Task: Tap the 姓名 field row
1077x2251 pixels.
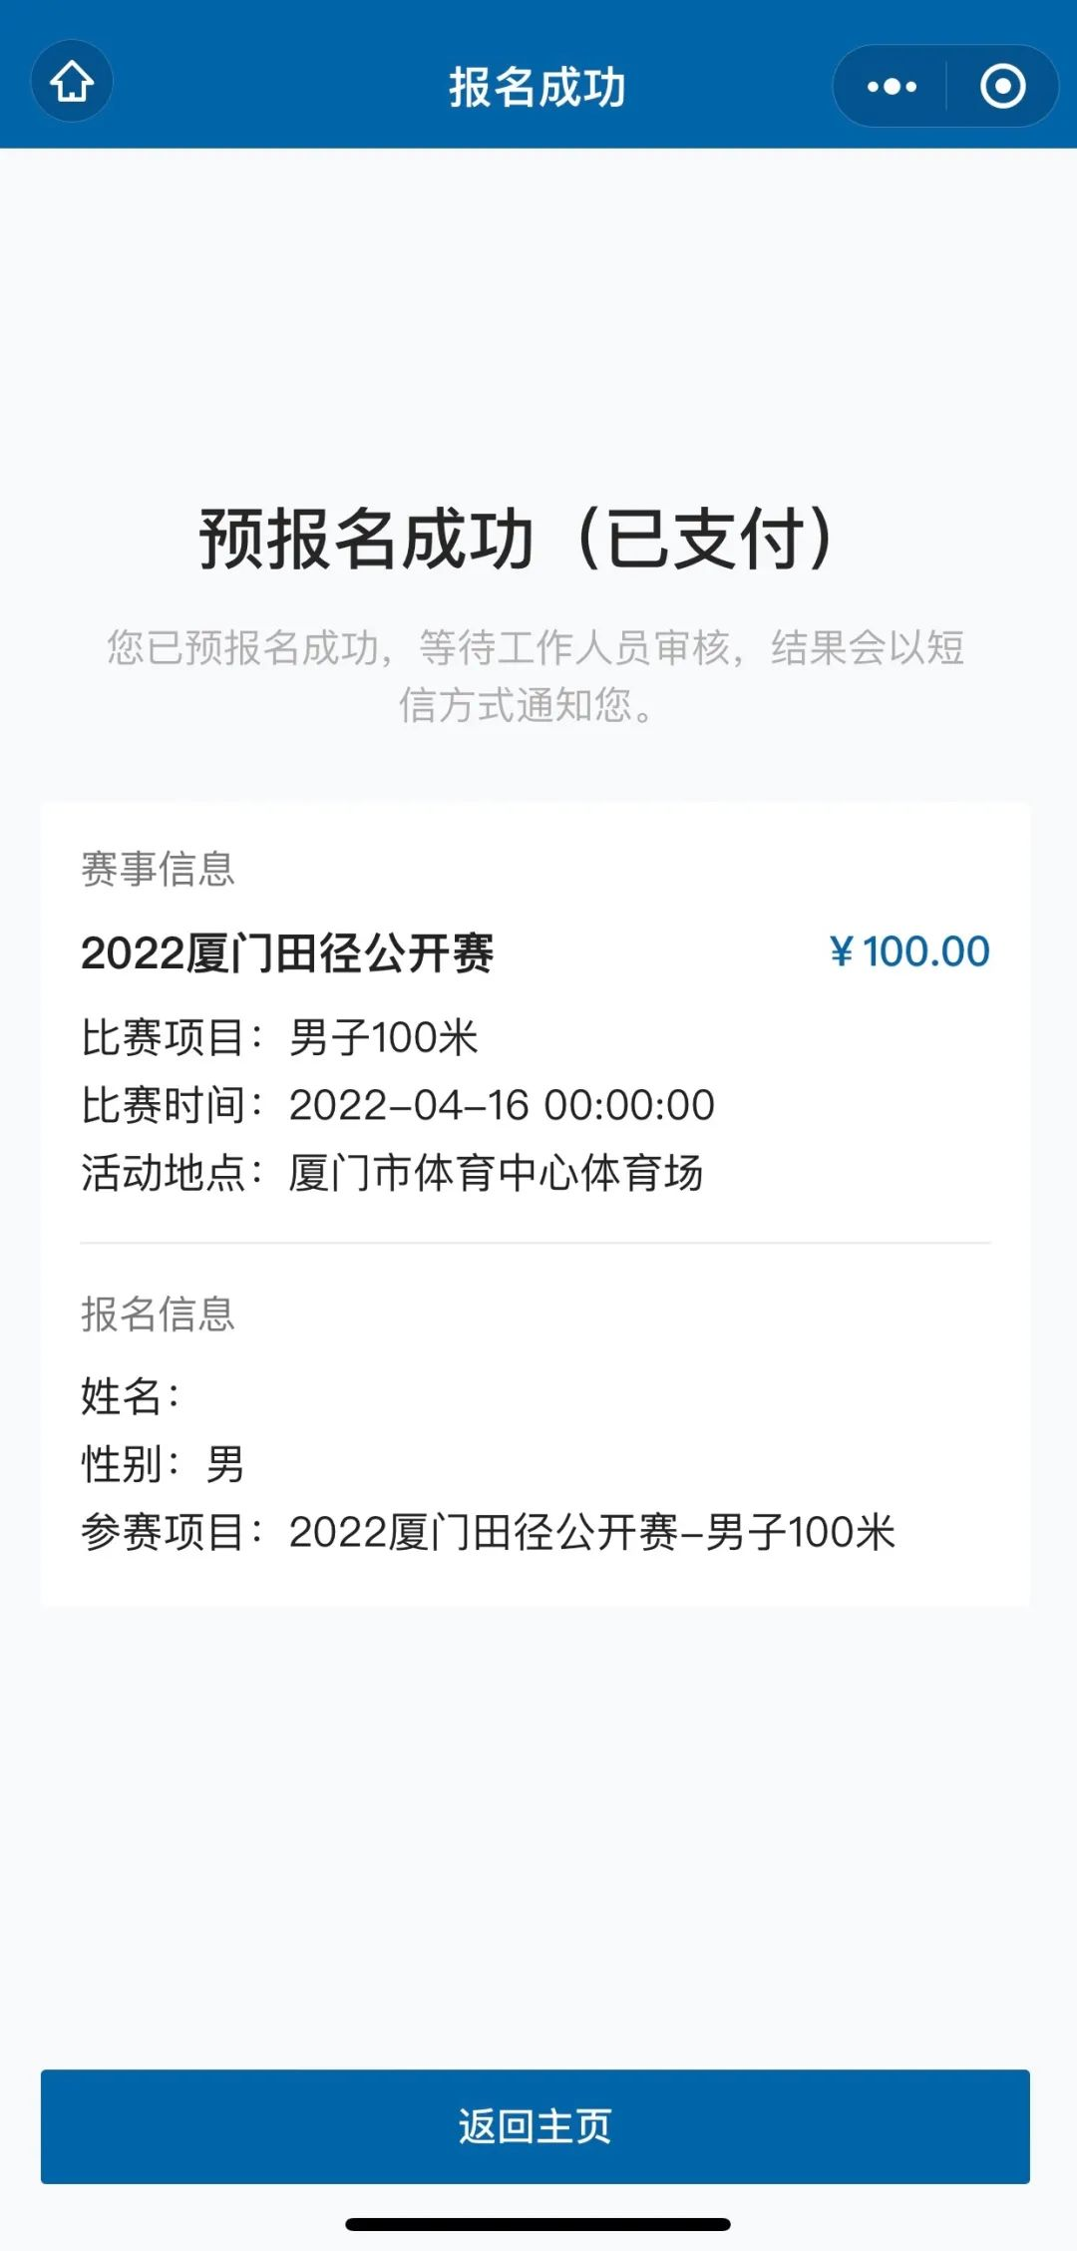Action: click(131, 1396)
